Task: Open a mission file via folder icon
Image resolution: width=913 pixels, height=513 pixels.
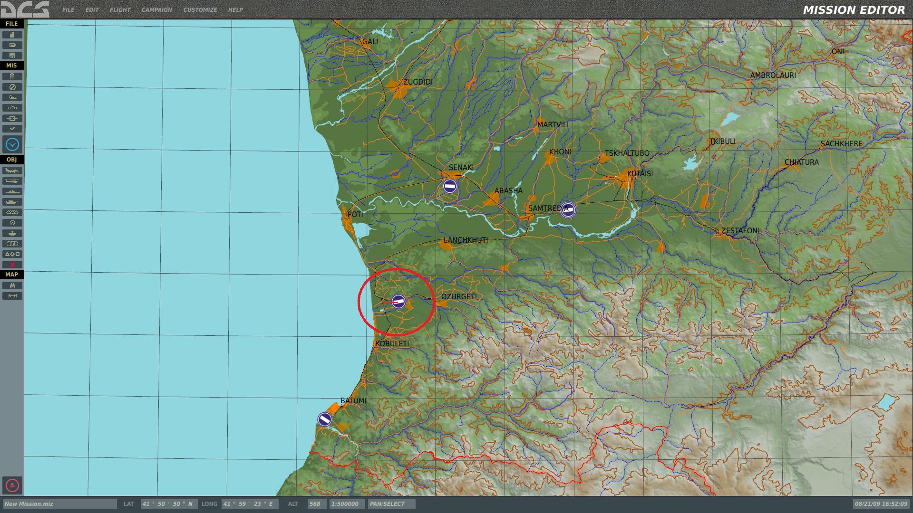Action: point(12,45)
